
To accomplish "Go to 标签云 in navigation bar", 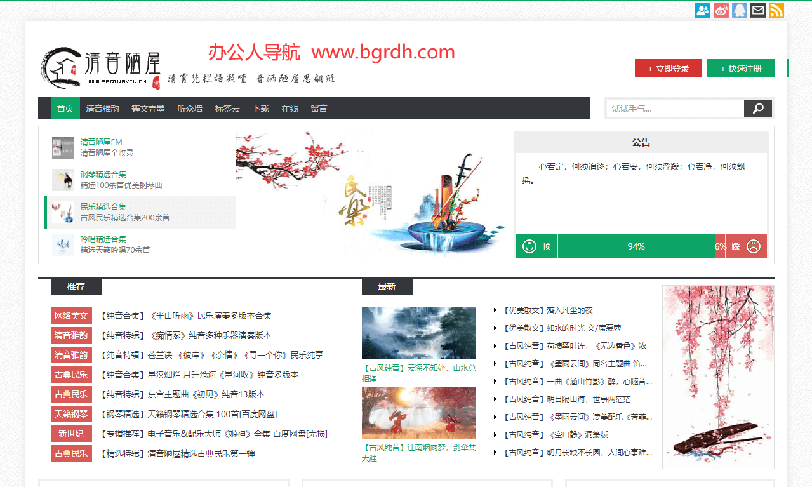I will (227, 109).
